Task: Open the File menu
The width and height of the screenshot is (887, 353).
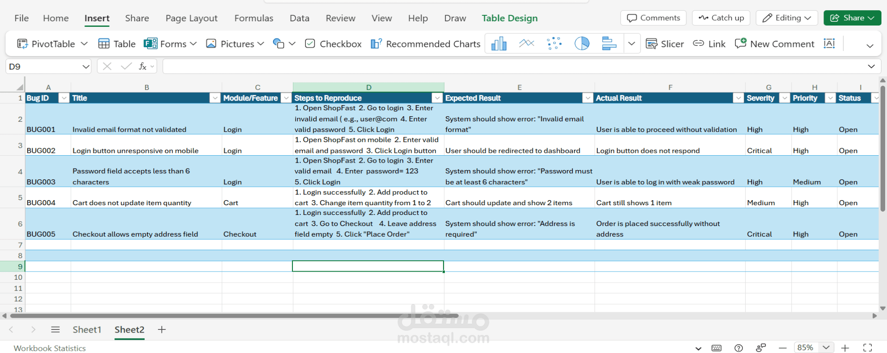Action: pyautogui.click(x=21, y=18)
